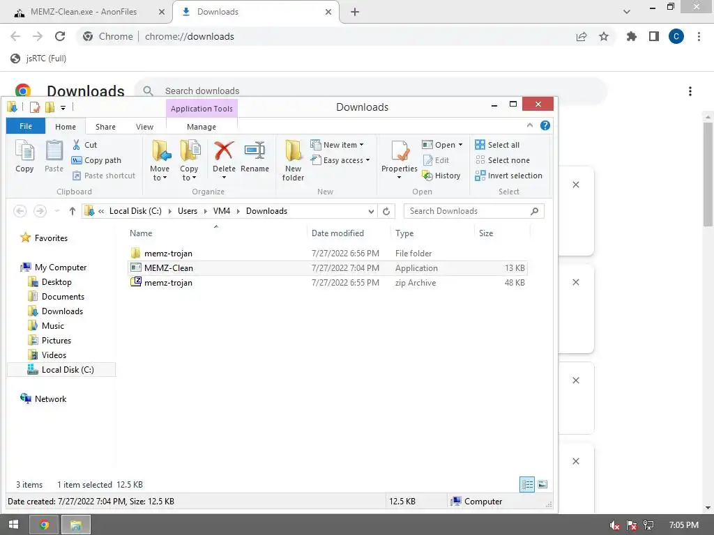
Task: Click Chrome icon on the taskbar
Action: pyautogui.click(x=44, y=525)
